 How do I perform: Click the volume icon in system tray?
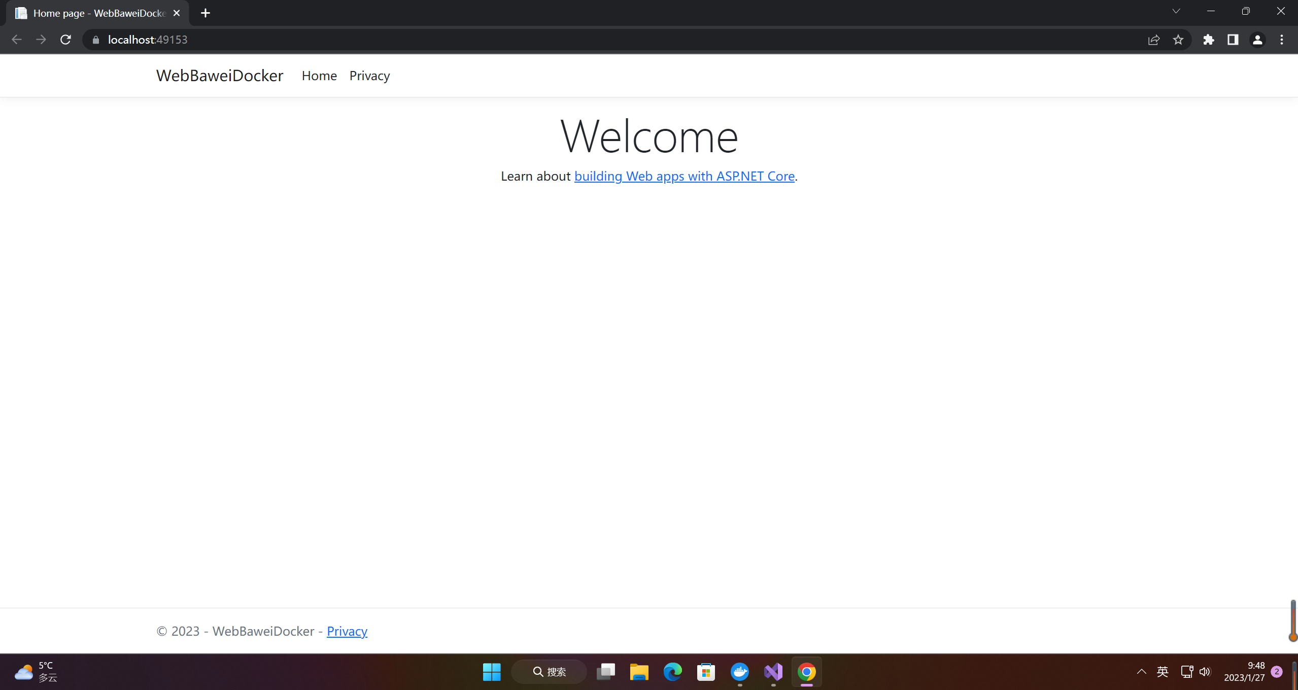(1205, 672)
